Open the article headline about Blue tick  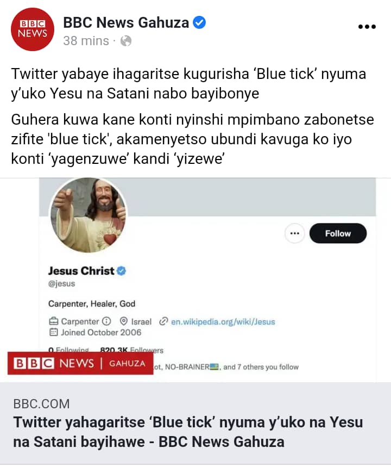188,432
